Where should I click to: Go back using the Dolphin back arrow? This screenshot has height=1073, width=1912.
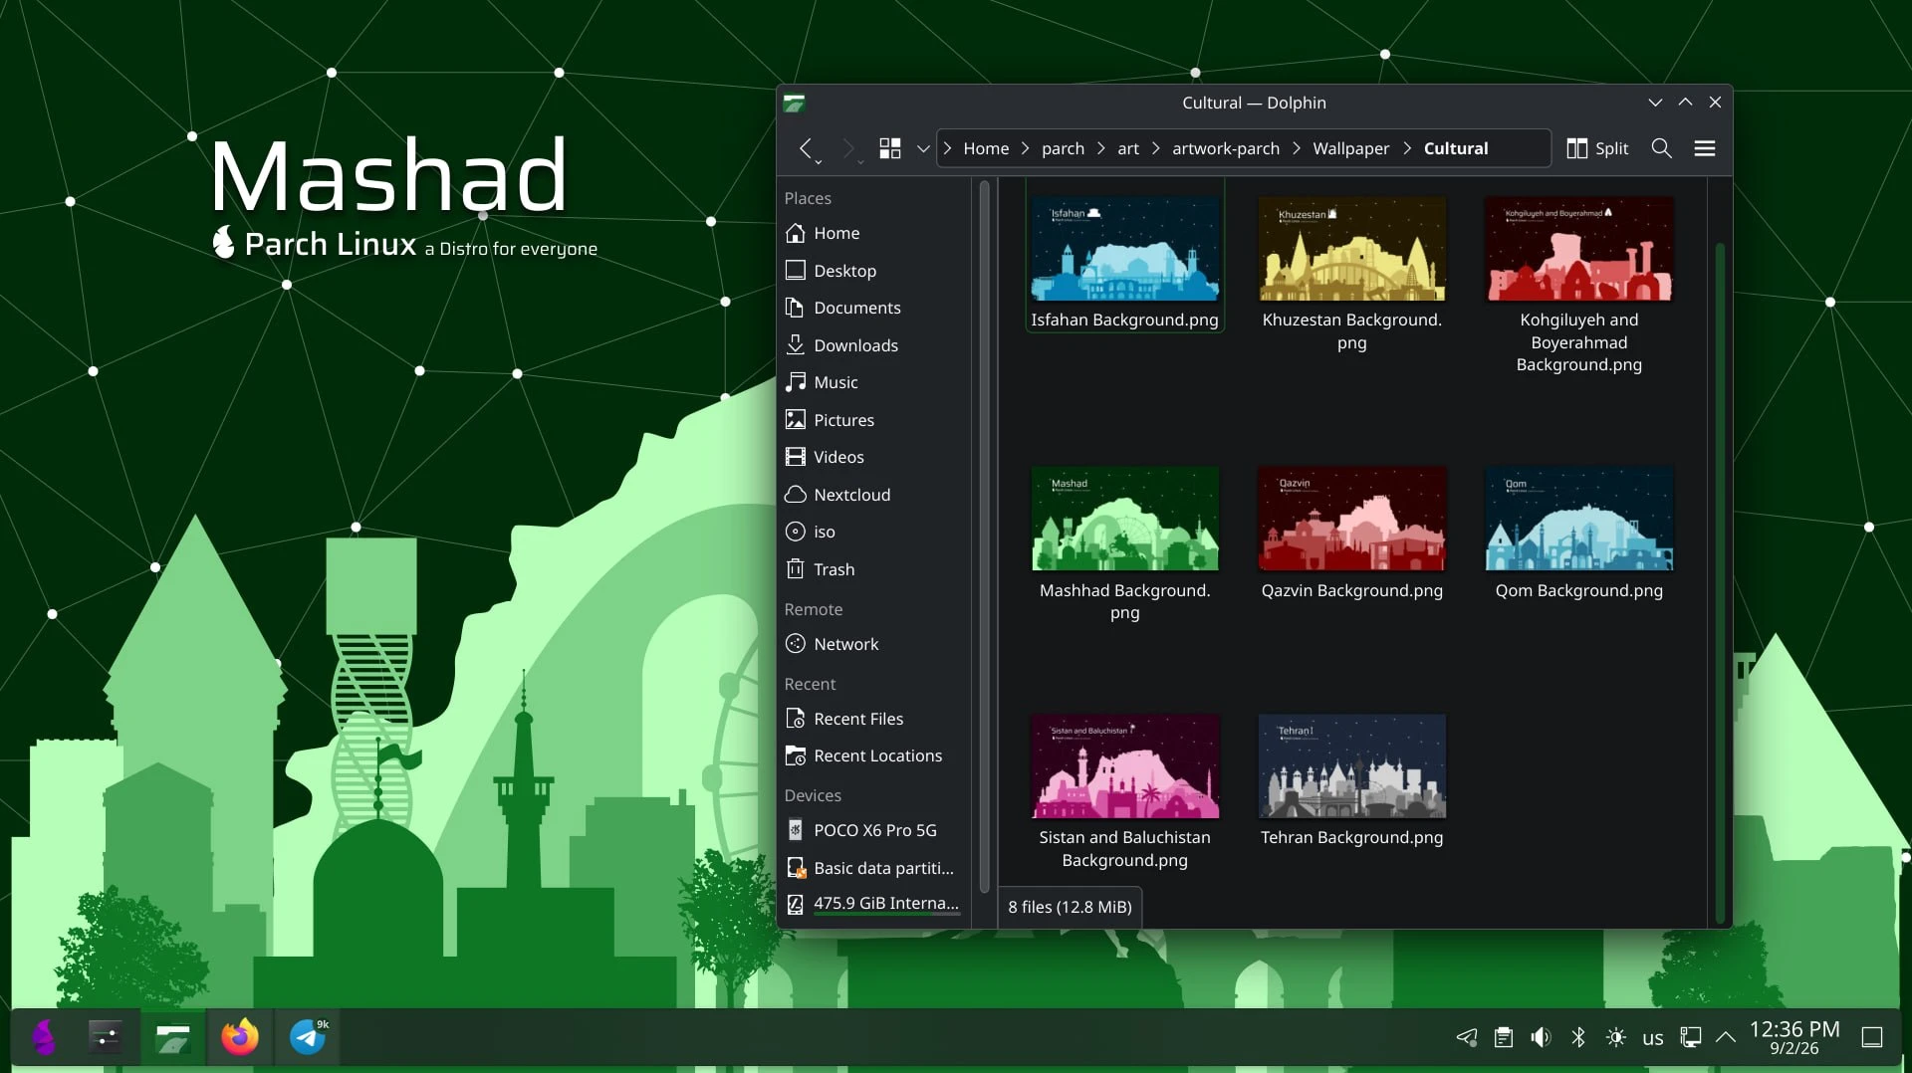(x=806, y=148)
